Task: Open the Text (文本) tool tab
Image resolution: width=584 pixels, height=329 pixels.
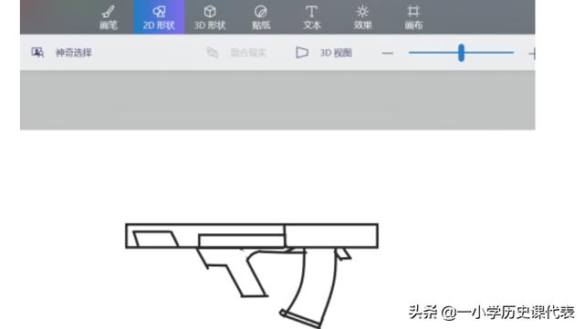Action: 312,17
